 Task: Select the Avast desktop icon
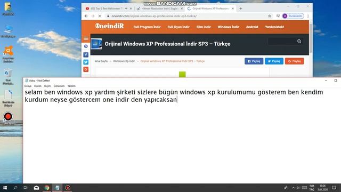tap(9, 54)
